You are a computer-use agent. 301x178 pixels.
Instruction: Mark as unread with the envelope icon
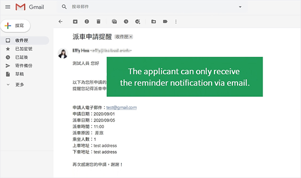click(114, 22)
